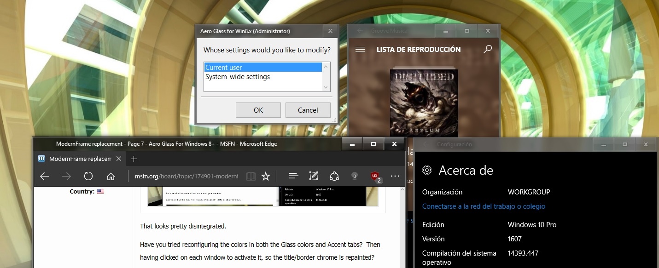Screen dimensions: 659x268
Task: Open 'Conectarse a la red del trabajo' link
Action: pos(484,206)
